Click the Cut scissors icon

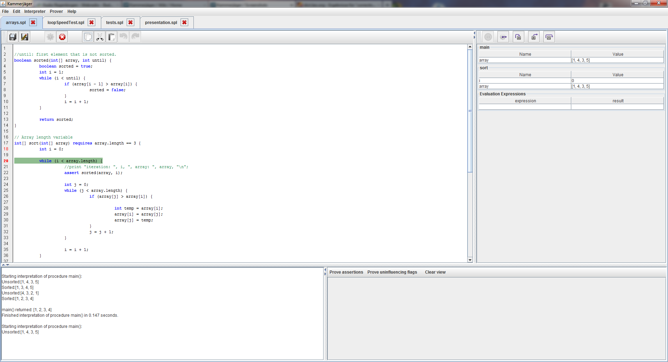[x=100, y=37]
